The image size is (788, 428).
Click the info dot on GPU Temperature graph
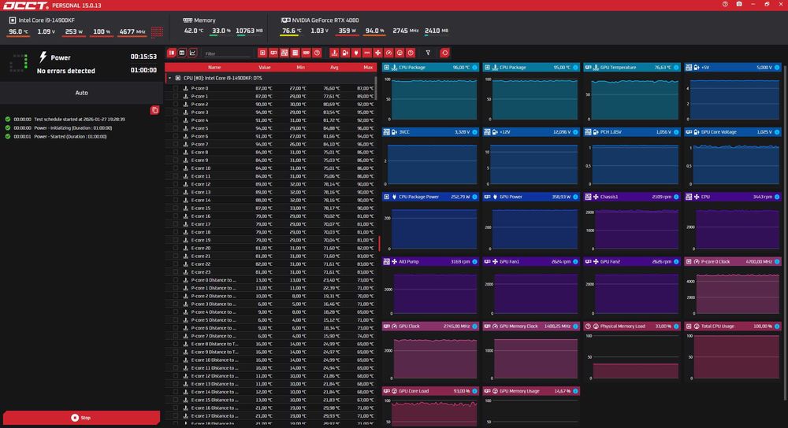pos(676,67)
